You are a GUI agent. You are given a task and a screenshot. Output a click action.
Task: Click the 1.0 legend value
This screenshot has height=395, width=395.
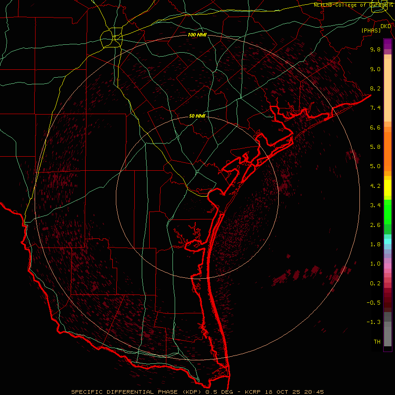pyautogui.click(x=375, y=264)
